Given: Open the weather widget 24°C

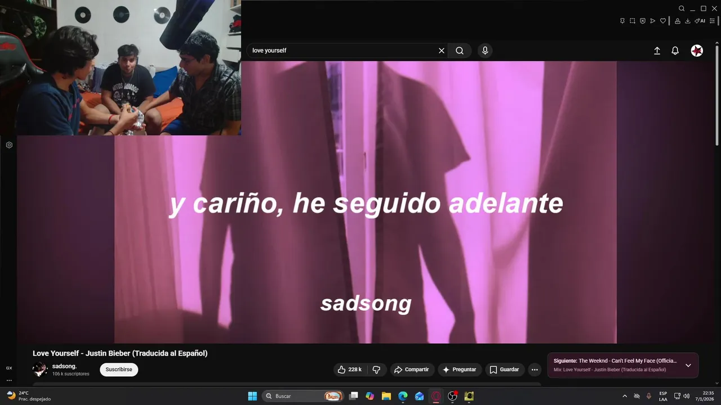Looking at the screenshot, I should 28,396.
